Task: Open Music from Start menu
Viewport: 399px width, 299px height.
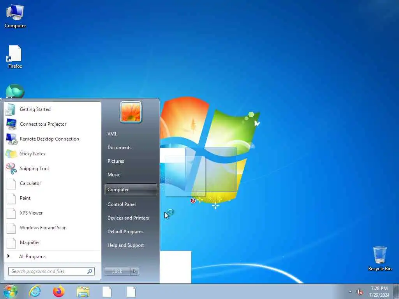Action: pyautogui.click(x=113, y=175)
